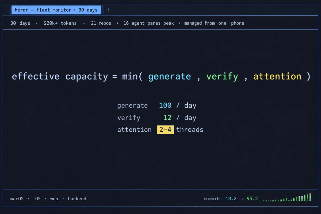Screen dimensions: 321x214
Task: Click the 'attention' row label
Action: (134, 130)
